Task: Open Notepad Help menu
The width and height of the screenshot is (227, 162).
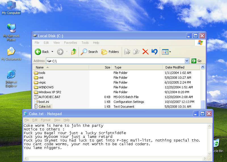Action: point(67,120)
